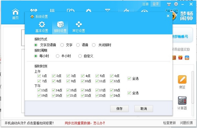Image resolution: width=197 pixels, height=128 pixels.
Task: Switch to the 报时设置 tab
Action: pos(60,27)
